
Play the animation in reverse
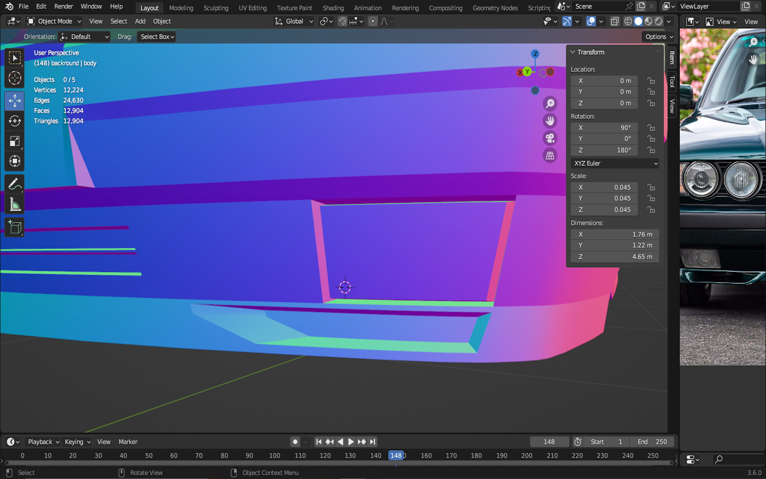coord(340,442)
